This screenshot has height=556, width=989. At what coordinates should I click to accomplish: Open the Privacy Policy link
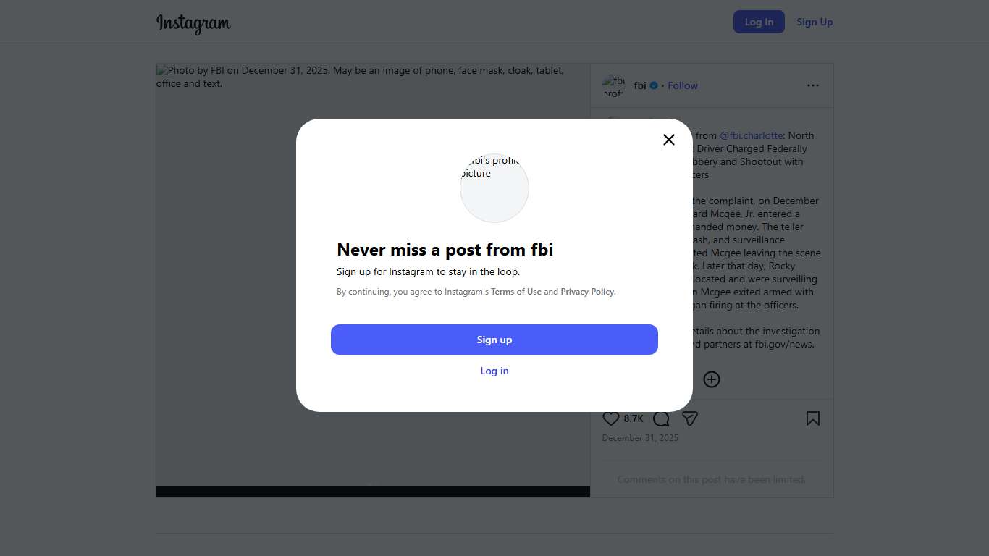pos(587,292)
